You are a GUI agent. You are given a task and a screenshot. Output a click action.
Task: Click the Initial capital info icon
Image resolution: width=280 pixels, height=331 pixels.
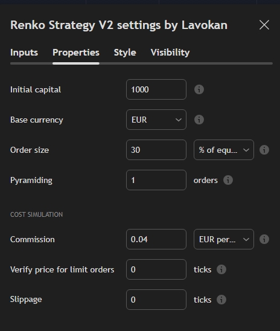click(199, 89)
